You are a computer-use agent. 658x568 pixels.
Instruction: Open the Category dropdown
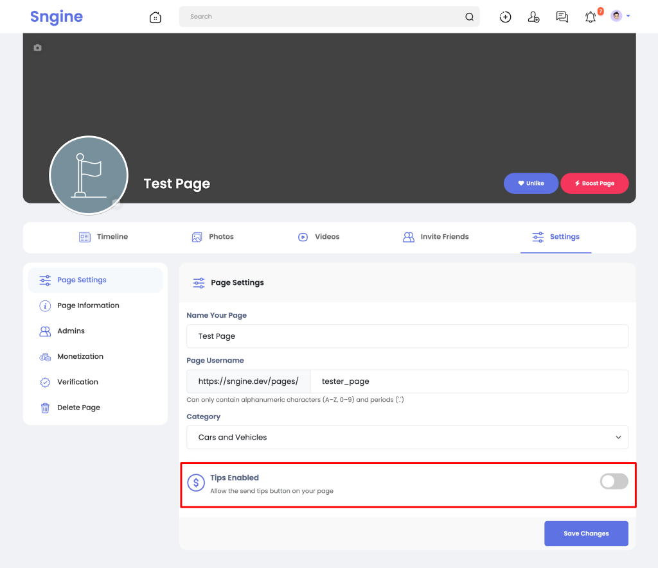[x=407, y=437]
